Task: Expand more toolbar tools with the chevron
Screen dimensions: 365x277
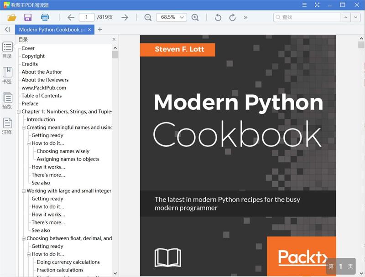Action: tap(245, 17)
